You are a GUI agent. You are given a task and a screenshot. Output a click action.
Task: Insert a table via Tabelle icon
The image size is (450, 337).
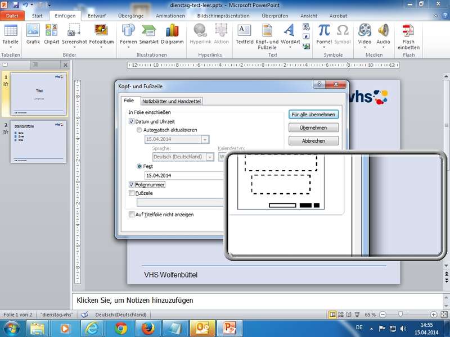point(10,34)
